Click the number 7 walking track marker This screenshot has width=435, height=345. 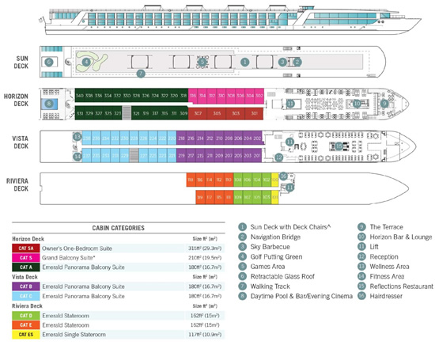[141, 74]
